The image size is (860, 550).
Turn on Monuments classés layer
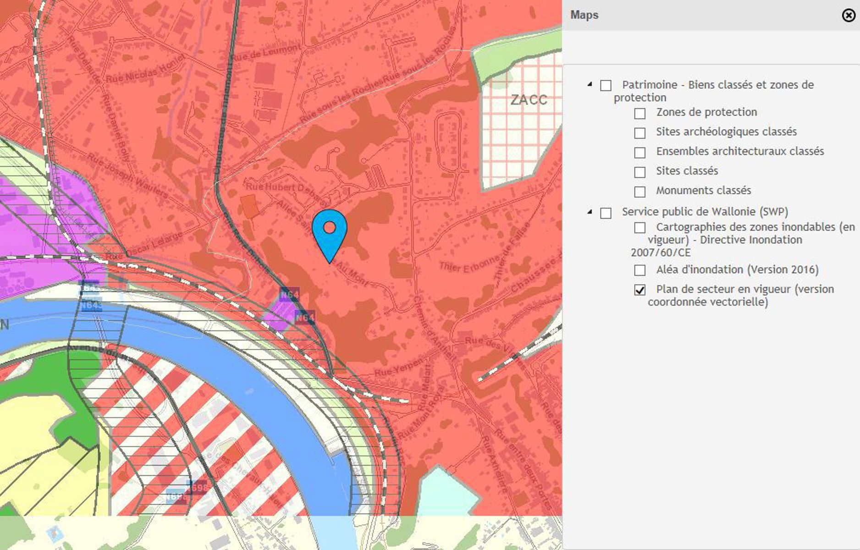(639, 192)
